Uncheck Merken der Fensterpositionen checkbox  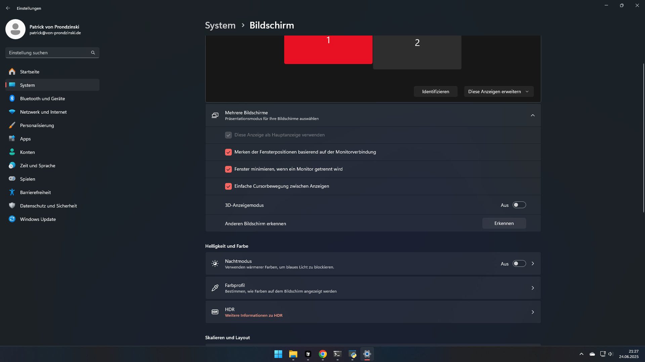(228, 152)
